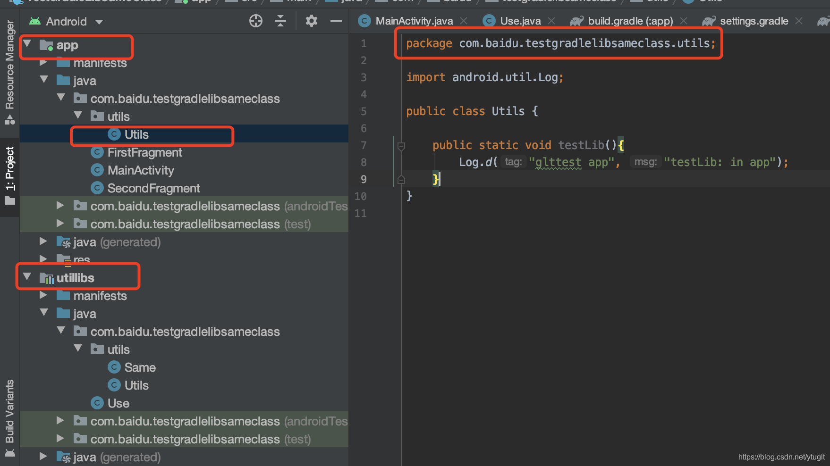
Task: Open project panel settings gear
Action: [312, 21]
